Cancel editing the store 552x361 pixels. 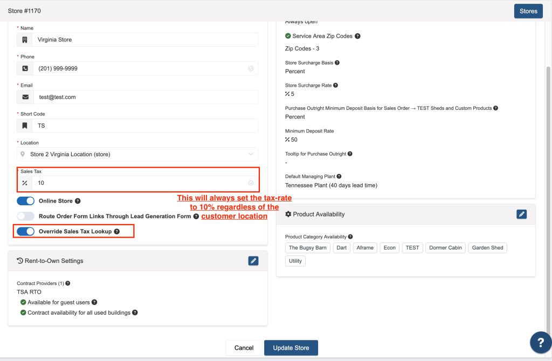[244, 348]
